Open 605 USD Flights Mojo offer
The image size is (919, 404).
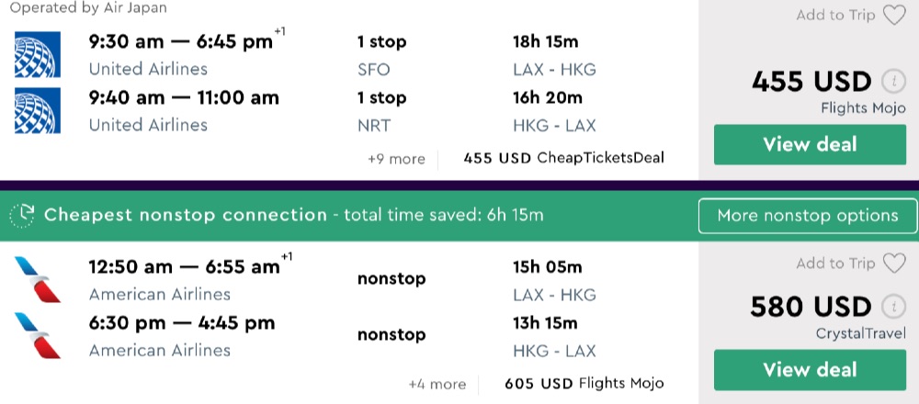584,383
